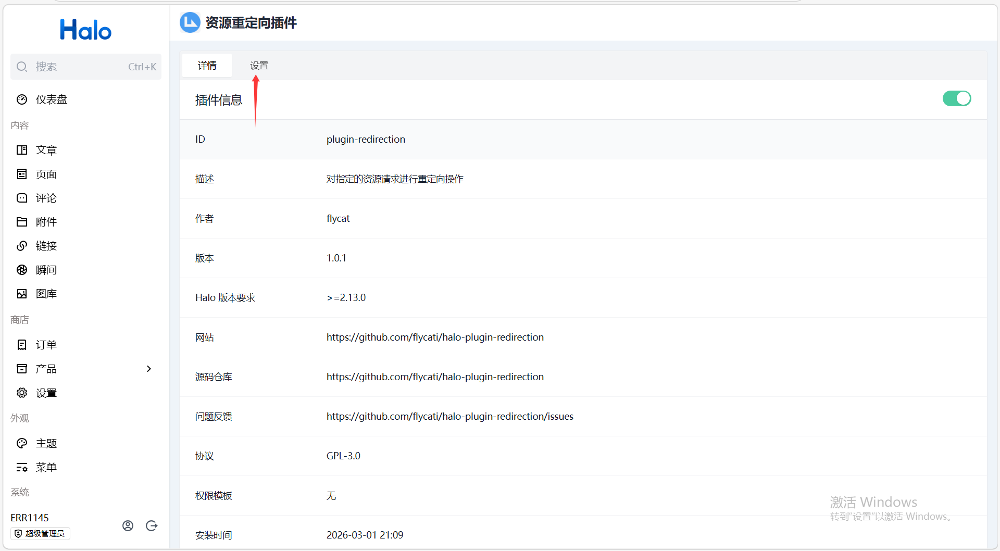Open Posts via the article icon
1000x551 pixels.
coord(22,150)
